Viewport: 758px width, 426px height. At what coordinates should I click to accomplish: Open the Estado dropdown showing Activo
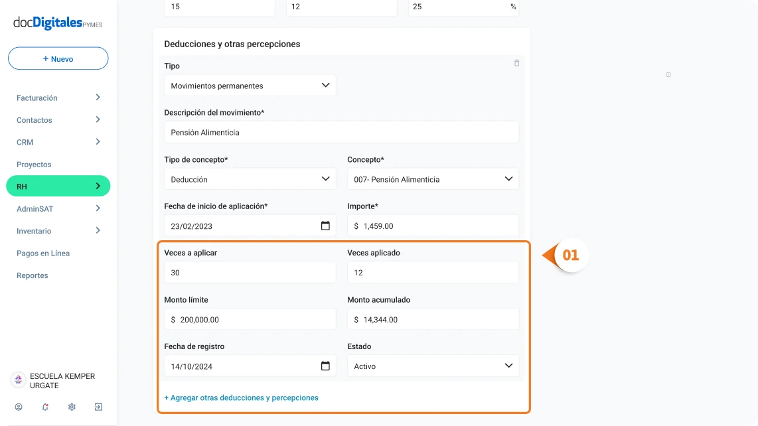click(433, 366)
